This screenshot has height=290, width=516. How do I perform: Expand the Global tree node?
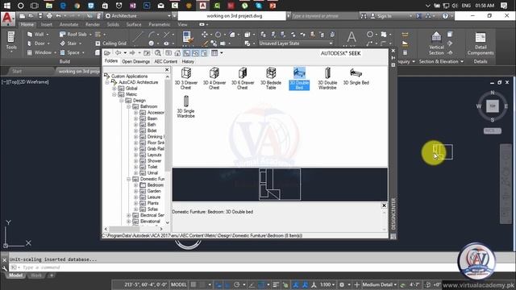(114, 89)
